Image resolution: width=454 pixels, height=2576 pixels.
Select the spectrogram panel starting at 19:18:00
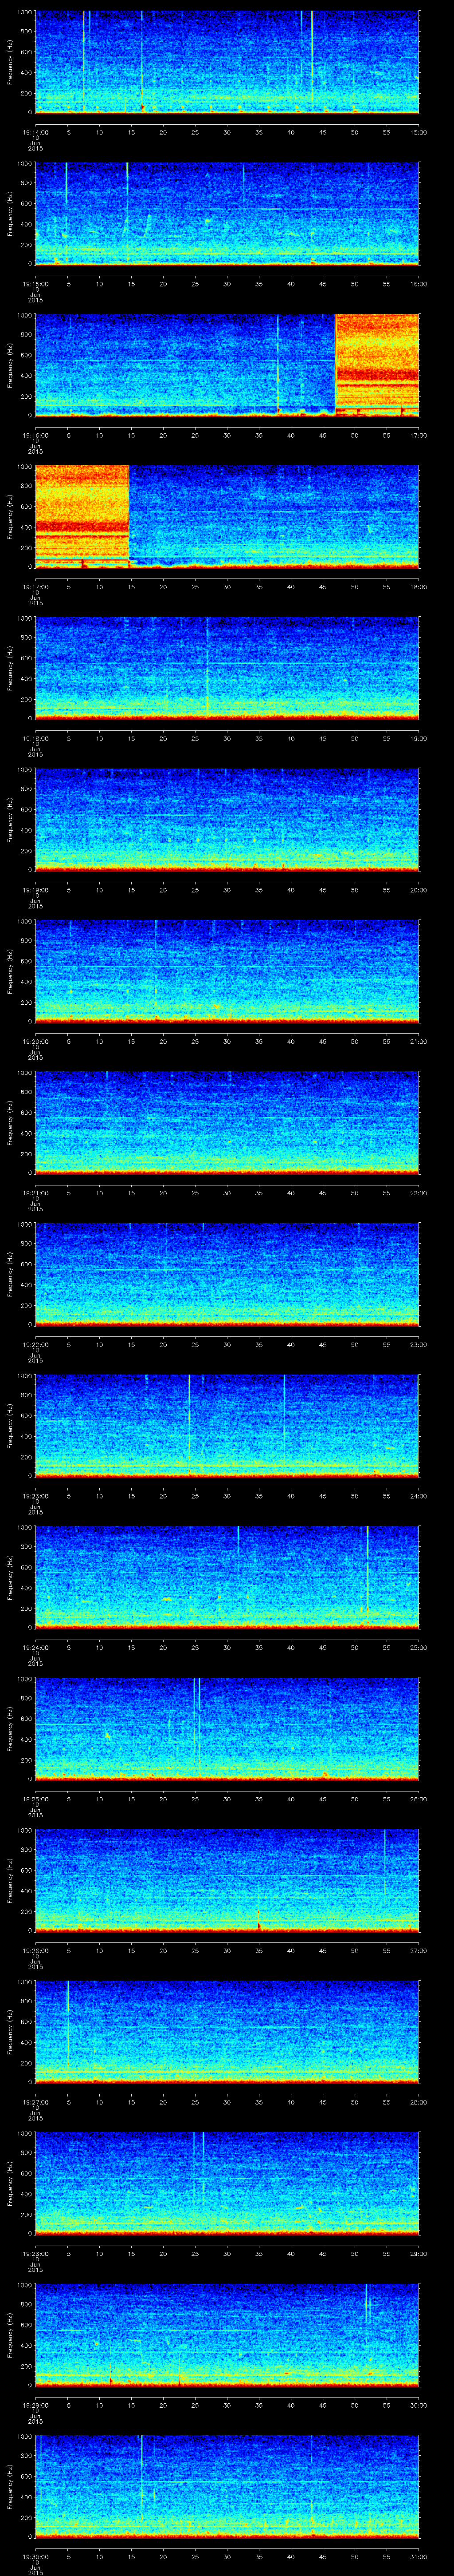pos(227,669)
